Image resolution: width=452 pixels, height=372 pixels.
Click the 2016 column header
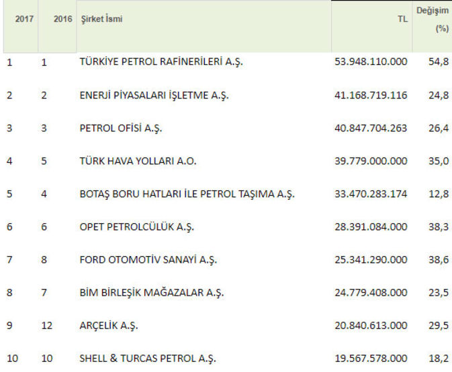tap(62, 19)
